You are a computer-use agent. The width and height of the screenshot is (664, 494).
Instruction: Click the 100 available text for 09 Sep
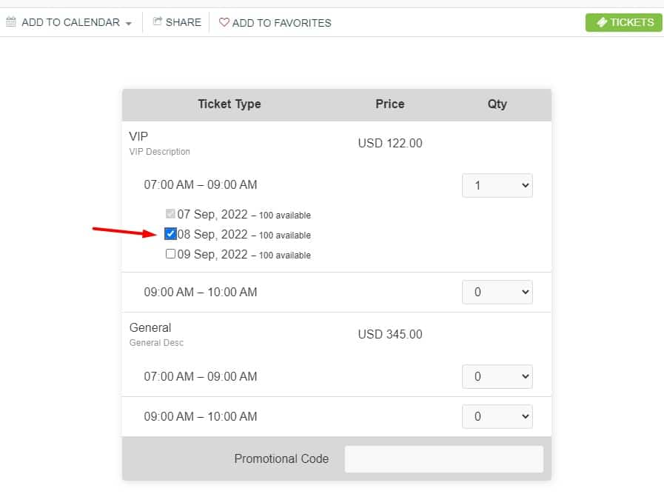284,254
